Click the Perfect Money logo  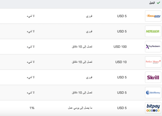[153, 62]
